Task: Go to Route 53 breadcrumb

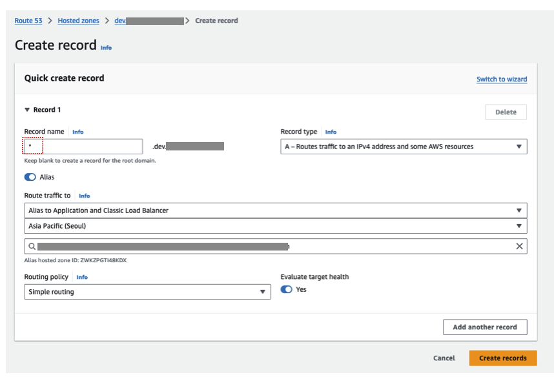Action: [28, 21]
